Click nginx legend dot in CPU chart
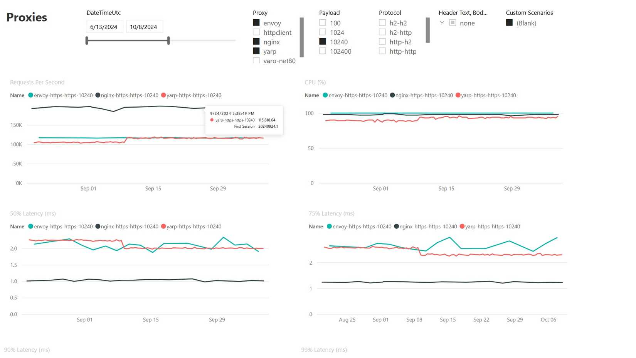This screenshot has width=636, height=358. click(392, 95)
